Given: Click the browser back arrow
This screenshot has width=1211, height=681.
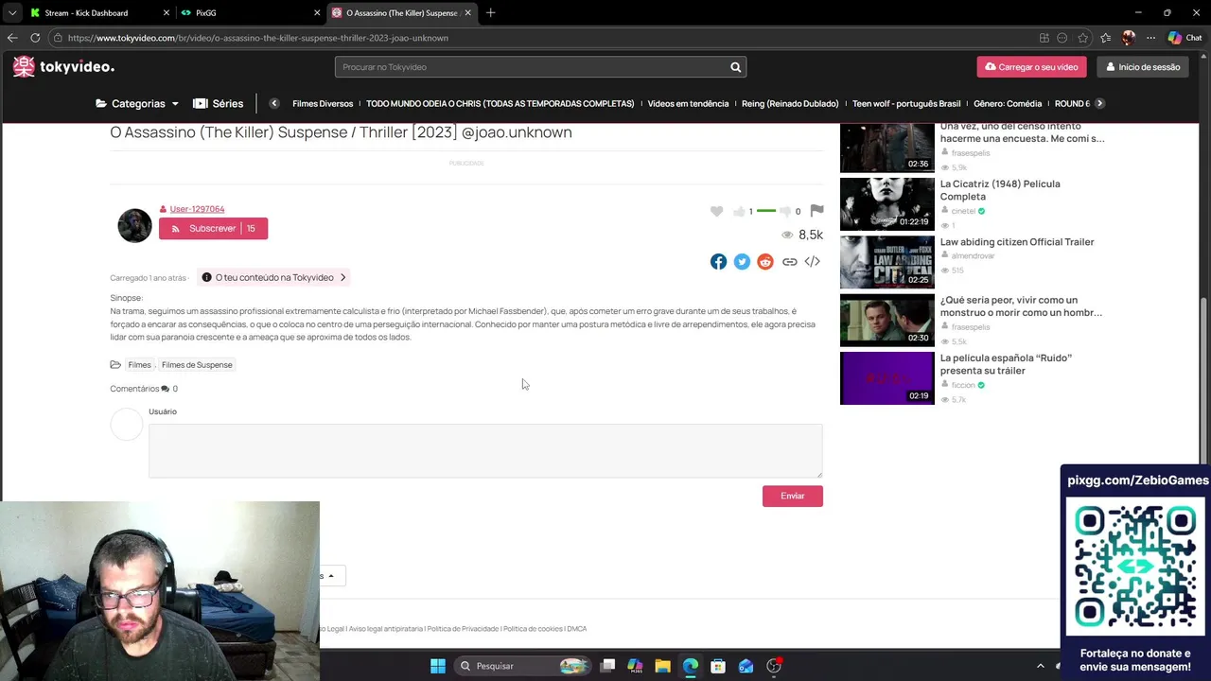Looking at the screenshot, I should (12, 38).
